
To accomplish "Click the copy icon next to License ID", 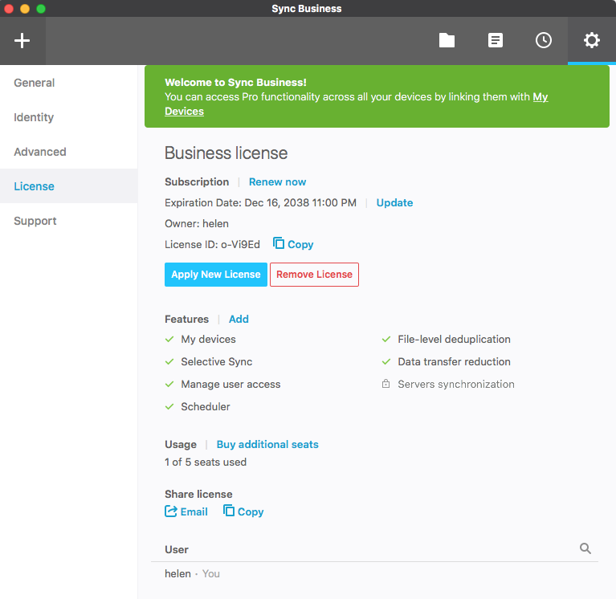I will coord(279,243).
